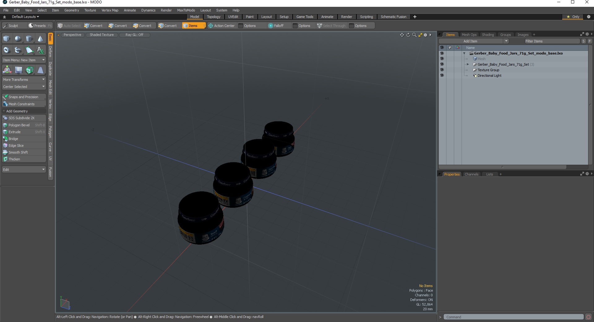Select the Torus primitive tool

coord(6,50)
